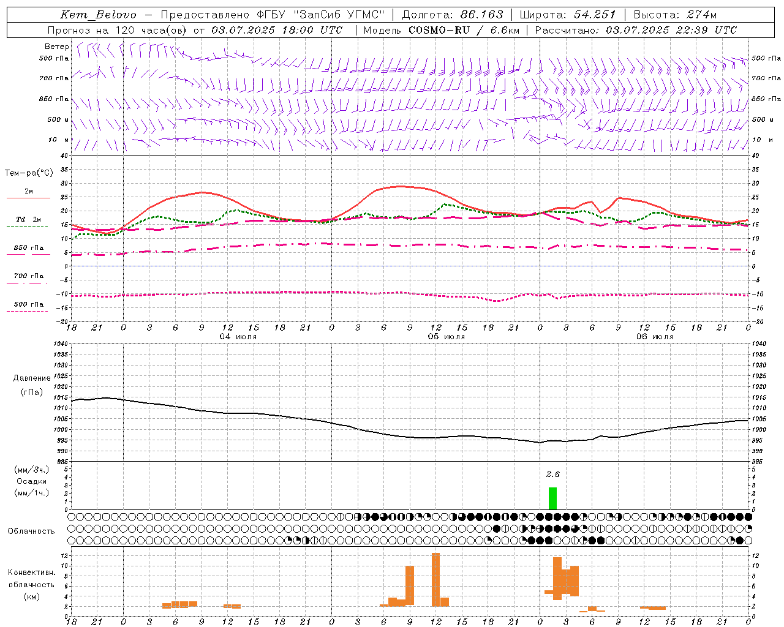Click the forecast start time 03.07.2025 18:00 UTC
The height and width of the screenshot is (627, 784).
point(277,30)
